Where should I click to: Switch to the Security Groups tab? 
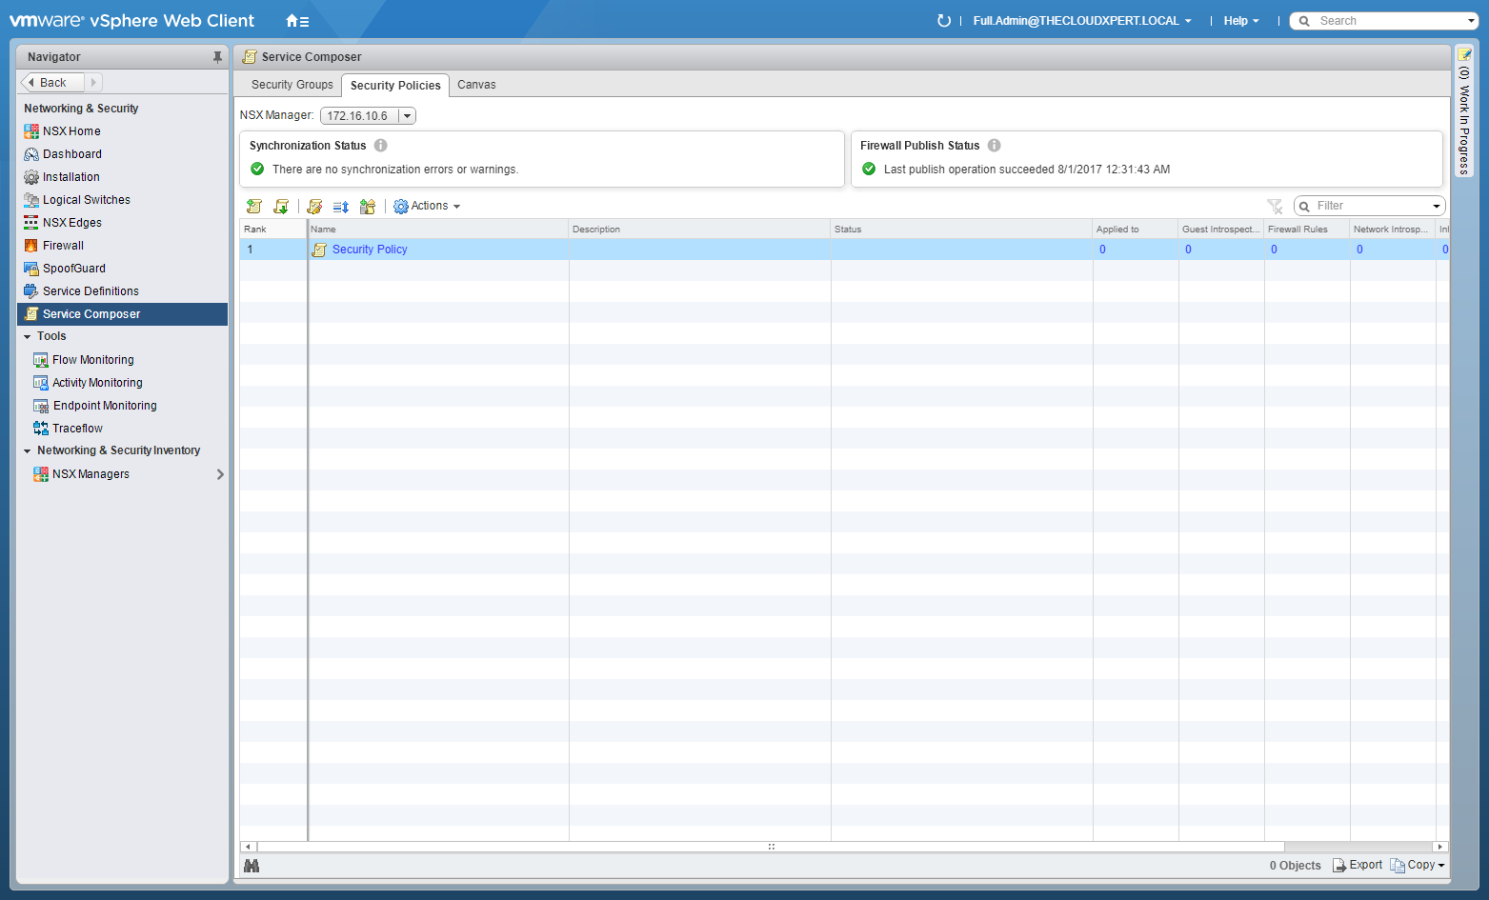point(292,85)
